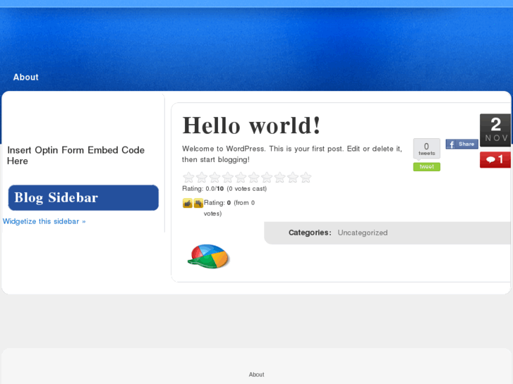Viewport: 513px width, 384px height.
Task: Open the red comment count bubble
Action: pos(495,160)
